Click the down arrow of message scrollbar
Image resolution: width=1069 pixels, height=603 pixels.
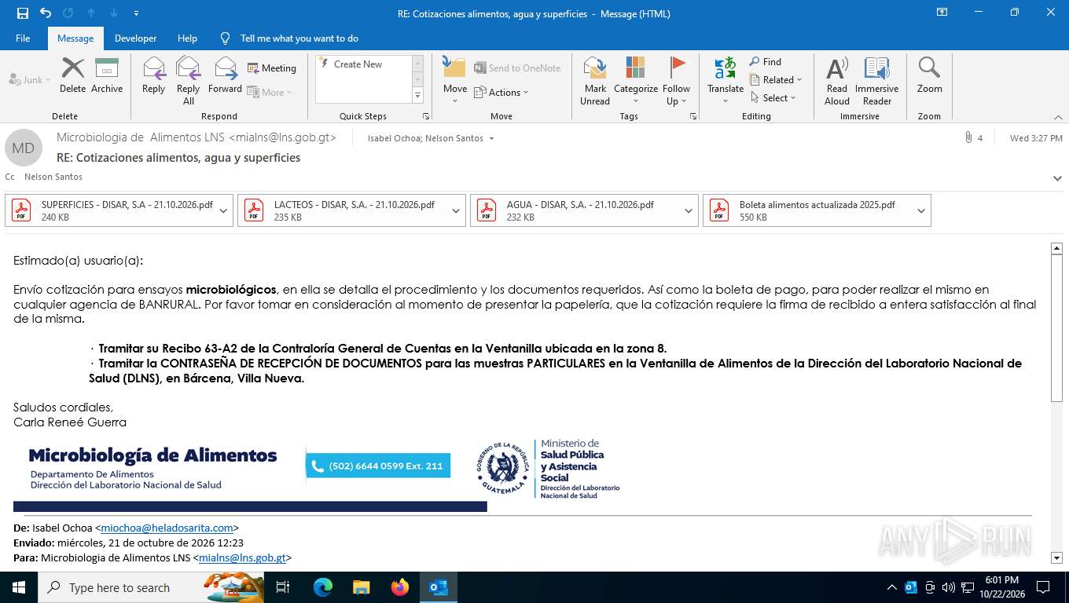[x=1056, y=557]
